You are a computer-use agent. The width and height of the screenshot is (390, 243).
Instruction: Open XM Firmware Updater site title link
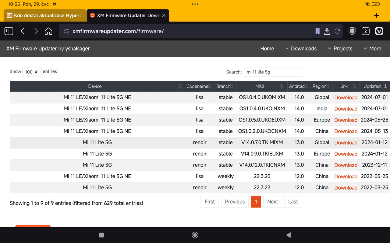pos(32,49)
